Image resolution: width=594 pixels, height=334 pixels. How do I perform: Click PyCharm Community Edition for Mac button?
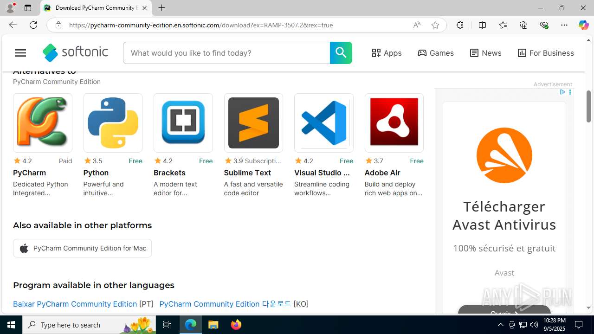tap(82, 248)
